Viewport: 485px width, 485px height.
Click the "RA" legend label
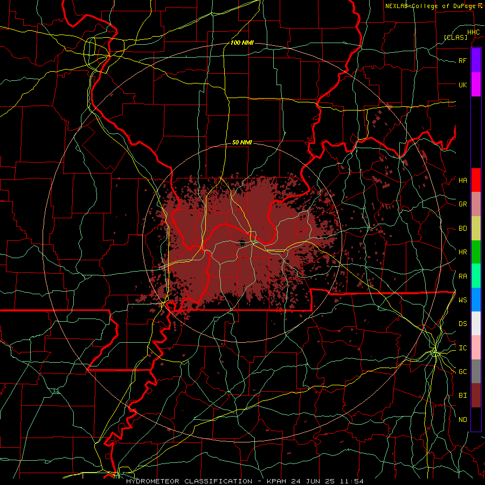pyautogui.click(x=462, y=276)
